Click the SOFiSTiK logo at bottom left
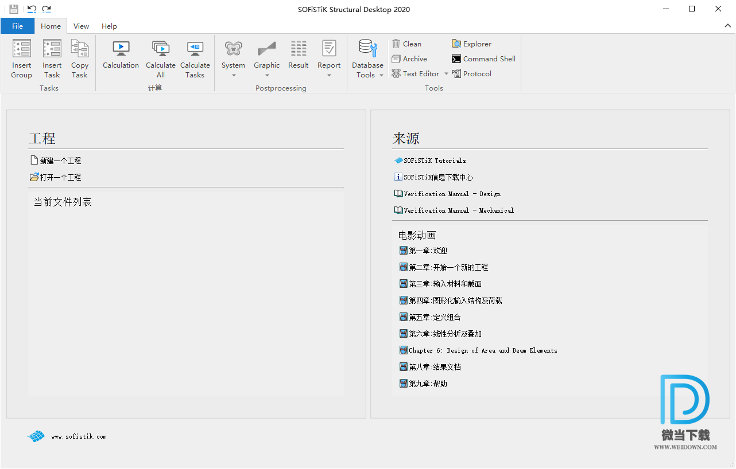 tap(36, 436)
